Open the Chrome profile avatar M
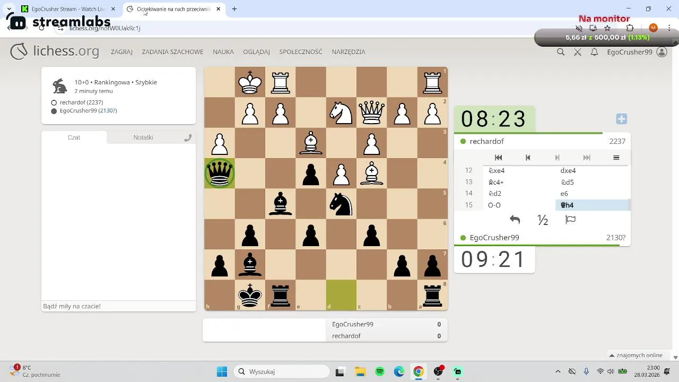 coord(653,28)
